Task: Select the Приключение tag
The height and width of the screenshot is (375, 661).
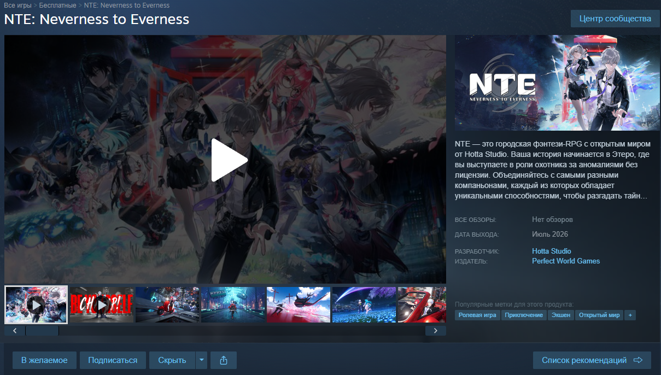Action: pyautogui.click(x=524, y=315)
